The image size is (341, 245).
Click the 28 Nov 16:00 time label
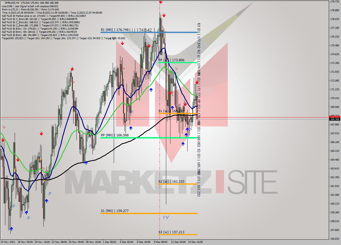94,242
